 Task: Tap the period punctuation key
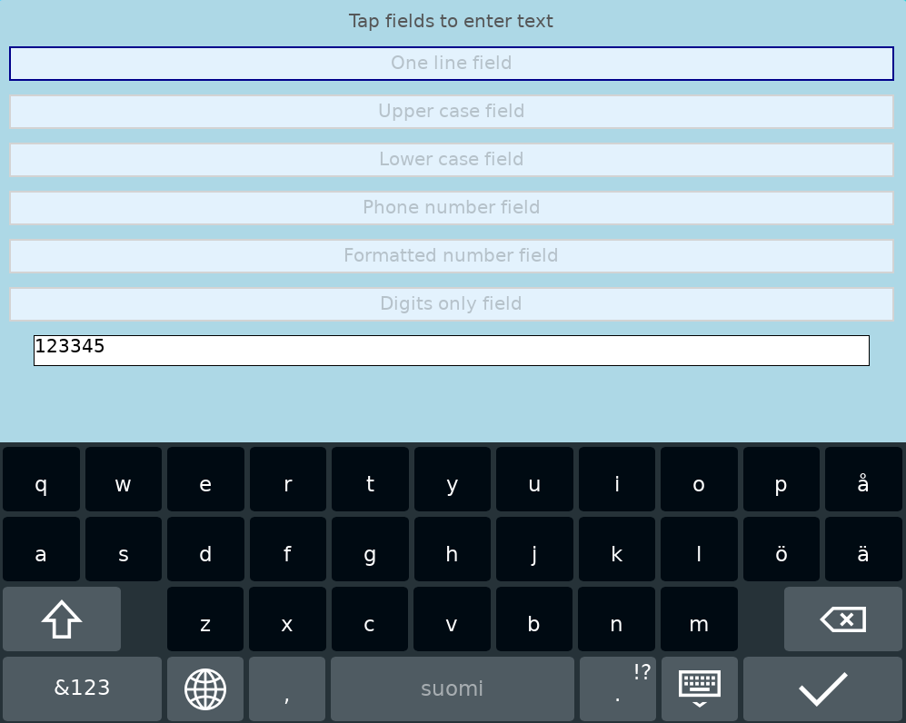coord(618,689)
